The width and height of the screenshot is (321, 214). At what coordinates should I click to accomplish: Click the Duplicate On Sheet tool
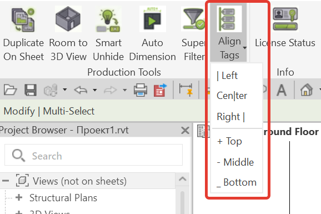point(23,34)
